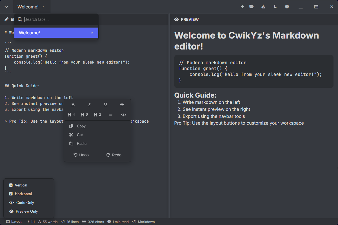Screen dimensions: 338x225
Task: Toggle dark mode with the moon icon
Action: [275, 7]
